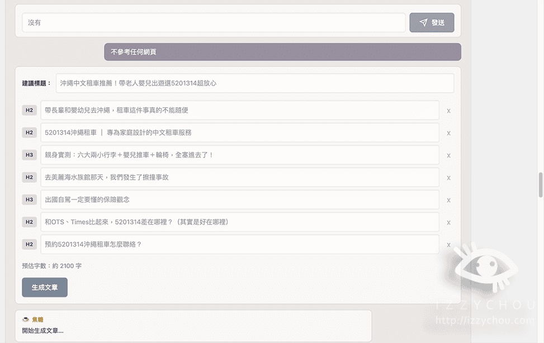The height and width of the screenshot is (343, 544).
Task: Remove the 出國自駕保險觀念 heading row
Action: (x=448, y=201)
